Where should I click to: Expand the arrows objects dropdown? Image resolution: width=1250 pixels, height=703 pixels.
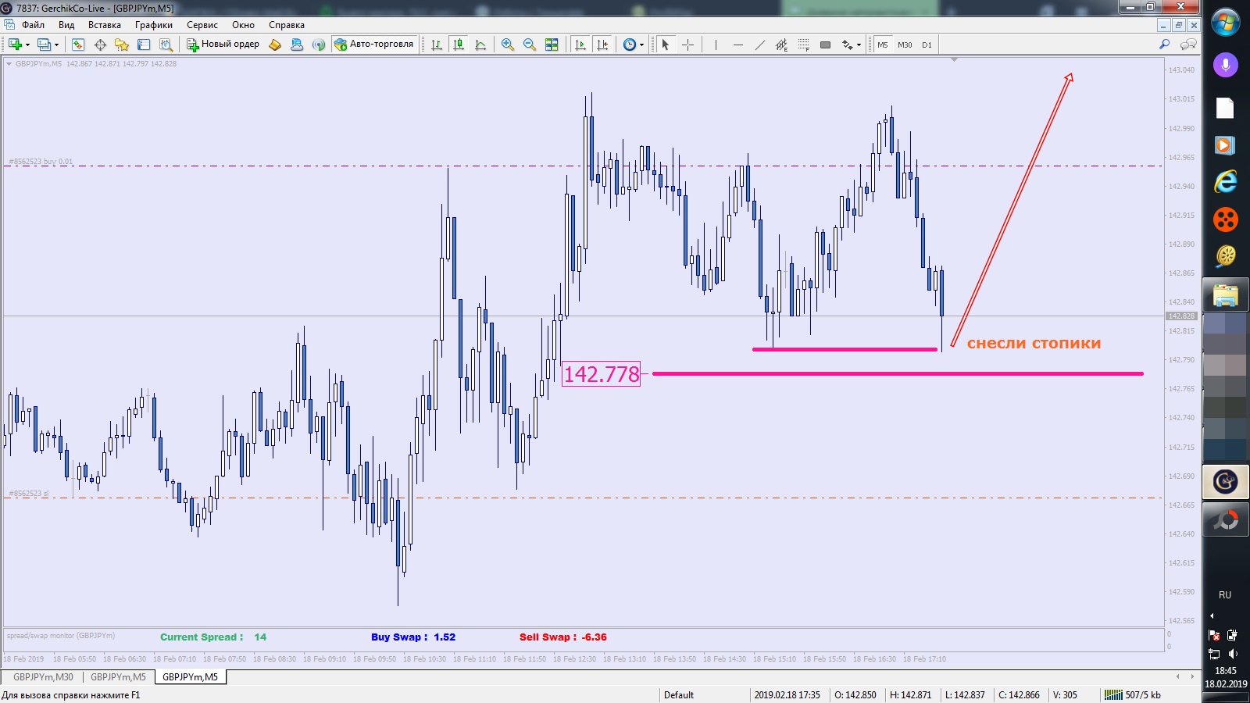point(859,45)
